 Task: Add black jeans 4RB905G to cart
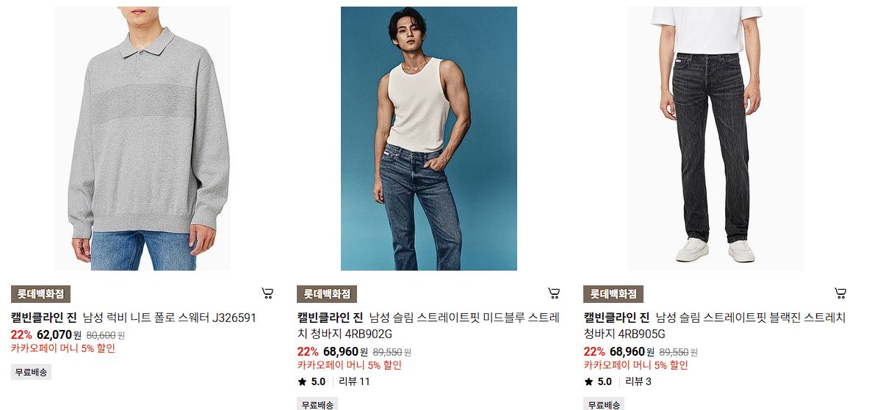pyautogui.click(x=840, y=293)
